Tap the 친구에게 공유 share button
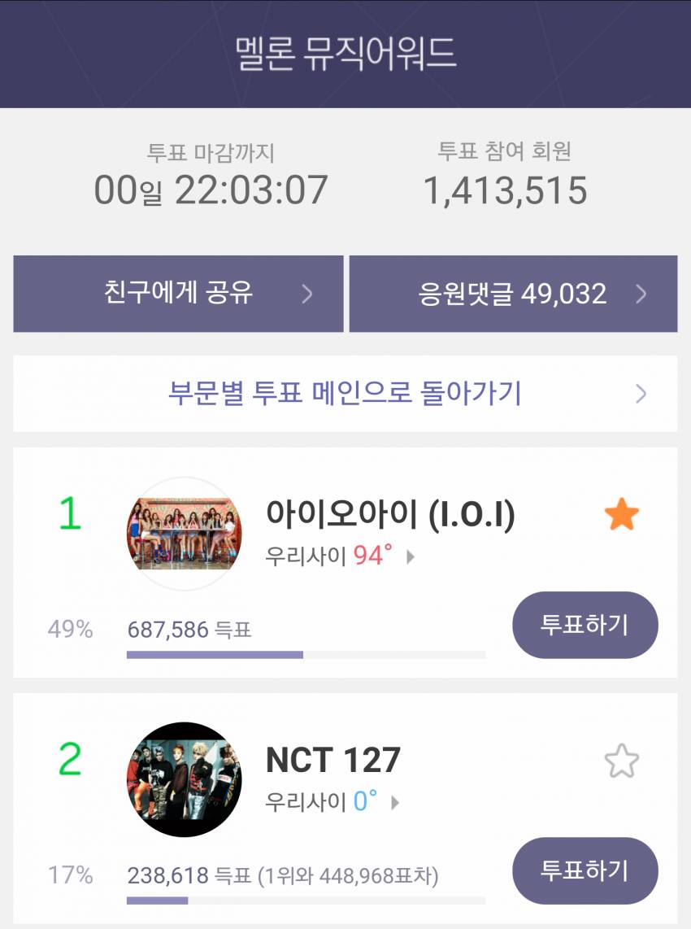Image resolution: width=691 pixels, height=929 pixels. pyautogui.click(x=178, y=294)
